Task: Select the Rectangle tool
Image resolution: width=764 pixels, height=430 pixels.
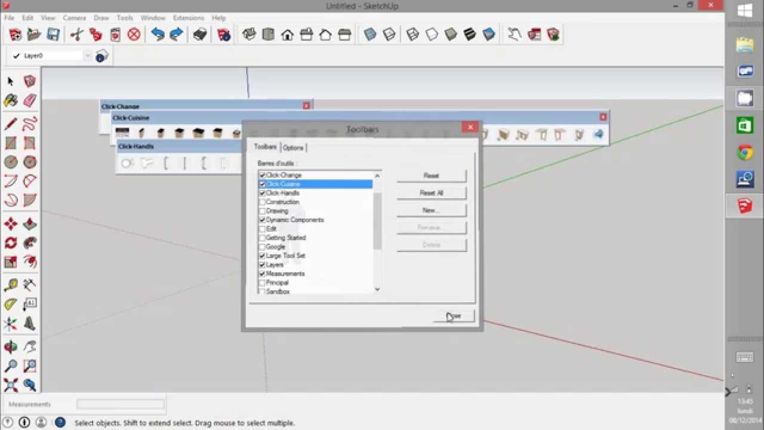Action: 11,143
